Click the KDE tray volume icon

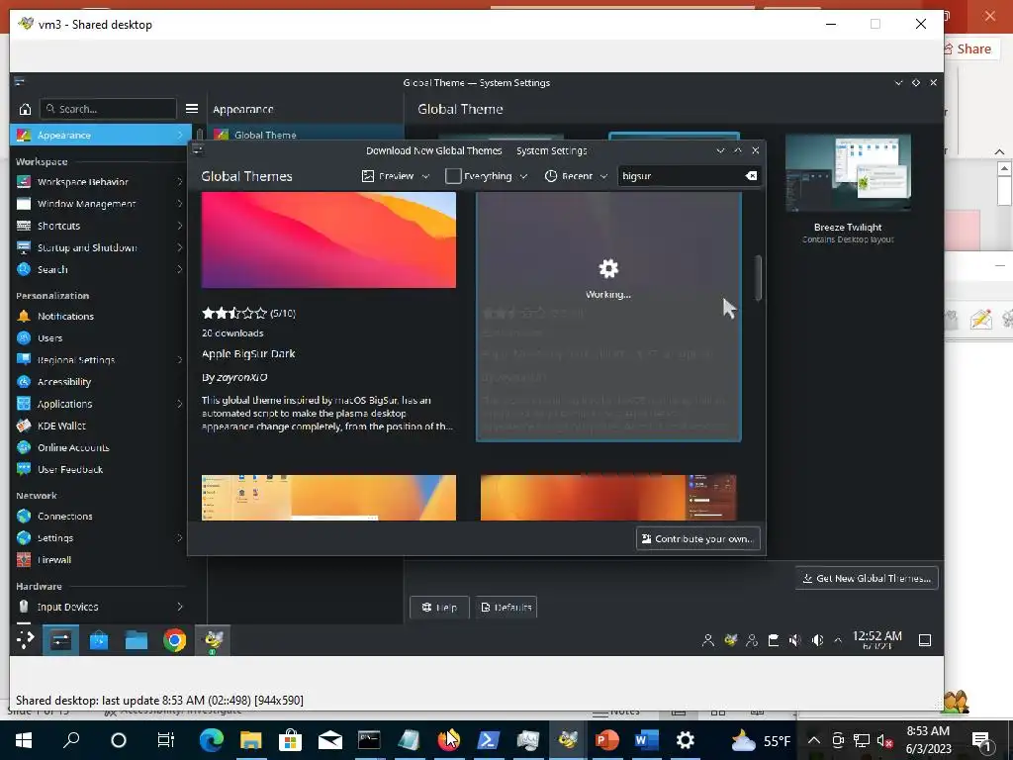[x=817, y=640]
